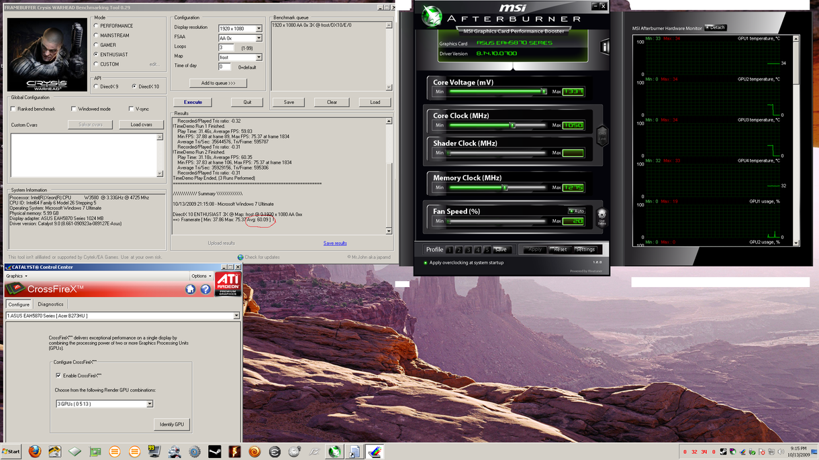
Task: Select the CUSTOM mode radio button
Action: 96,64
